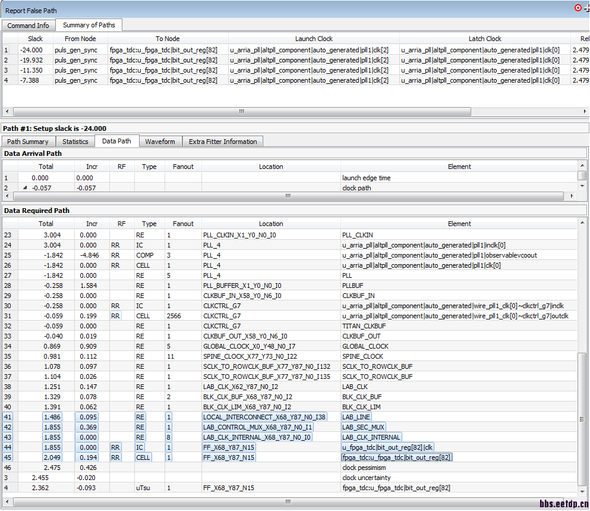
Task: Click the red target icon in title bar
Action: click(578, 8)
